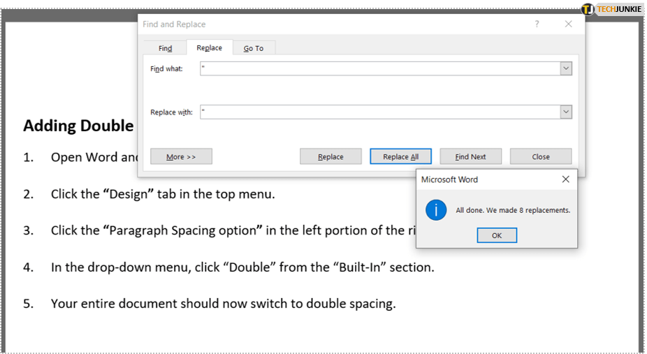Click the blue information icon in the message
Viewport: 647px width, 354px height.
click(x=436, y=209)
